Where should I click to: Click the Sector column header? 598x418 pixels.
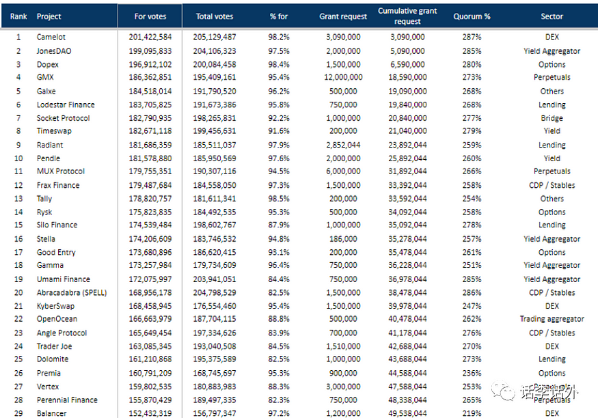click(552, 16)
